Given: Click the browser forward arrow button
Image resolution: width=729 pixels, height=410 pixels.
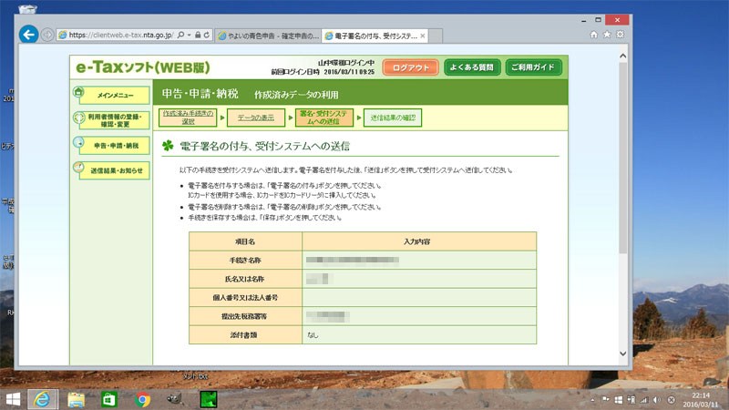Looking at the screenshot, I should point(47,36).
